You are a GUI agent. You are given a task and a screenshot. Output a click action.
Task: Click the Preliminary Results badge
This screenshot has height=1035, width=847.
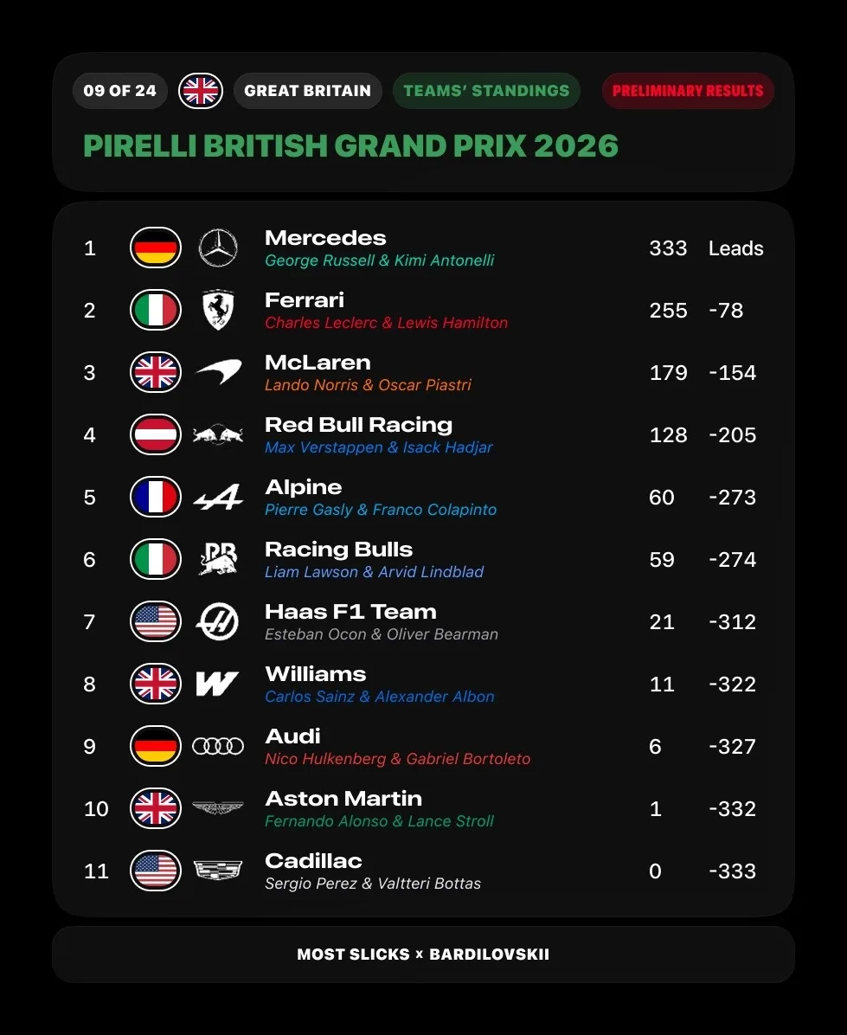click(688, 91)
